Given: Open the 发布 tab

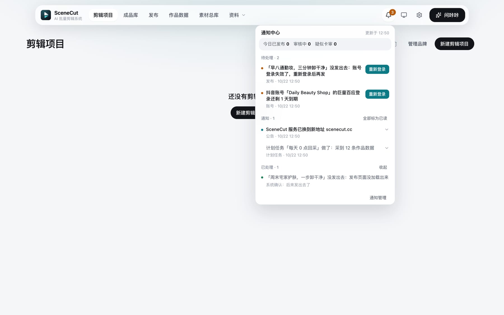Looking at the screenshot, I should click(153, 15).
